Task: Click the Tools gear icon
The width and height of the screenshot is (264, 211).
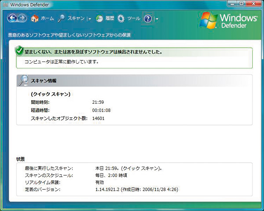Action: pos(121,18)
